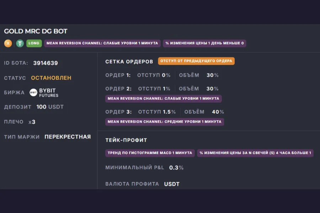320x213 pixels.
Task: Click the orange 'Отступ от предыдущего ордера' badge
Action: pyautogui.click(x=196, y=61)
